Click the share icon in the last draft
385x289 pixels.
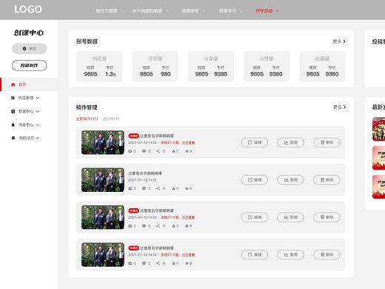[x=158, y=263]
